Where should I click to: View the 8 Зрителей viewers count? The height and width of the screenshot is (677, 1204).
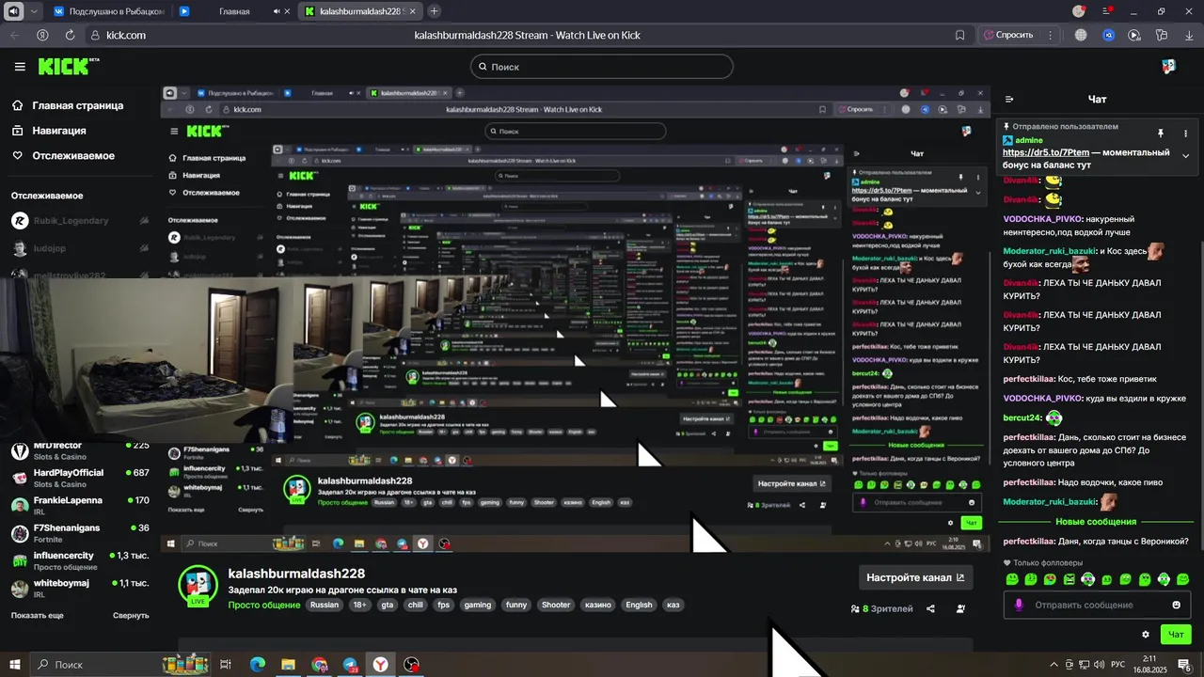tap(881, 608)
